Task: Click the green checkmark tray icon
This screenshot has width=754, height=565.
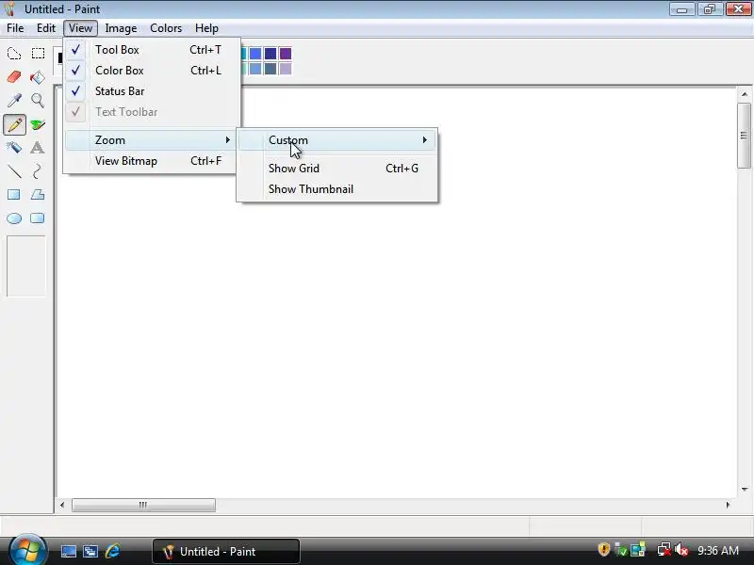Action: [621, 550]
